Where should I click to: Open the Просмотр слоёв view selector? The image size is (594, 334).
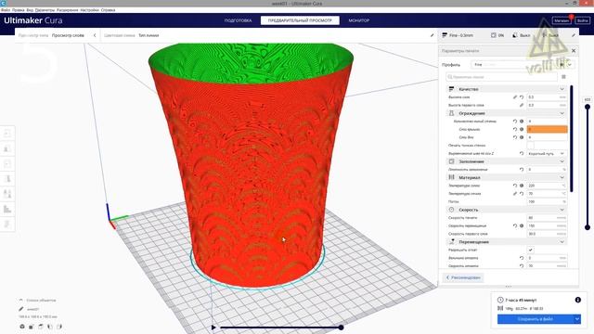click(68, 35)
